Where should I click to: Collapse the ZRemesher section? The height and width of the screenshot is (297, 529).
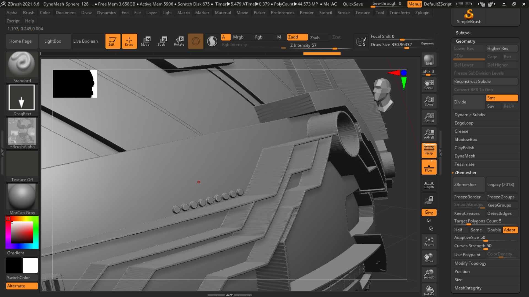tap(465, 172)
